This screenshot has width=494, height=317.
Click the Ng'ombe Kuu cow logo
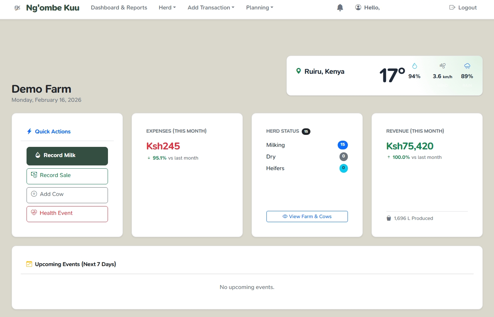[x=17, y=7]
